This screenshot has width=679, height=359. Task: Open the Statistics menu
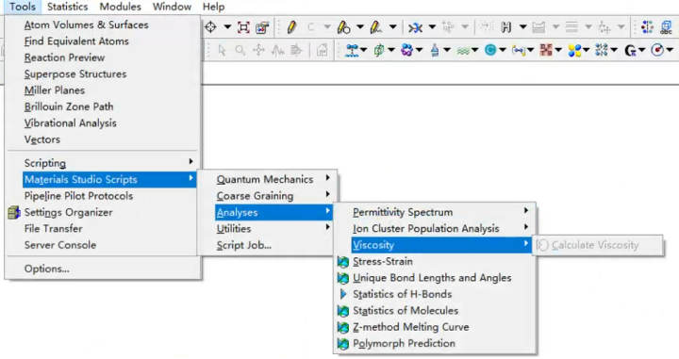pyautogui.click(x=68, y=7)
